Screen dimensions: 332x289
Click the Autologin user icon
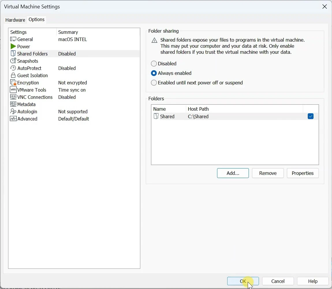coord(13,111)
